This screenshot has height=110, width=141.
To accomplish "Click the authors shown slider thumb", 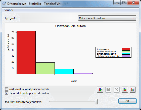I will click(x=96, y=102).
